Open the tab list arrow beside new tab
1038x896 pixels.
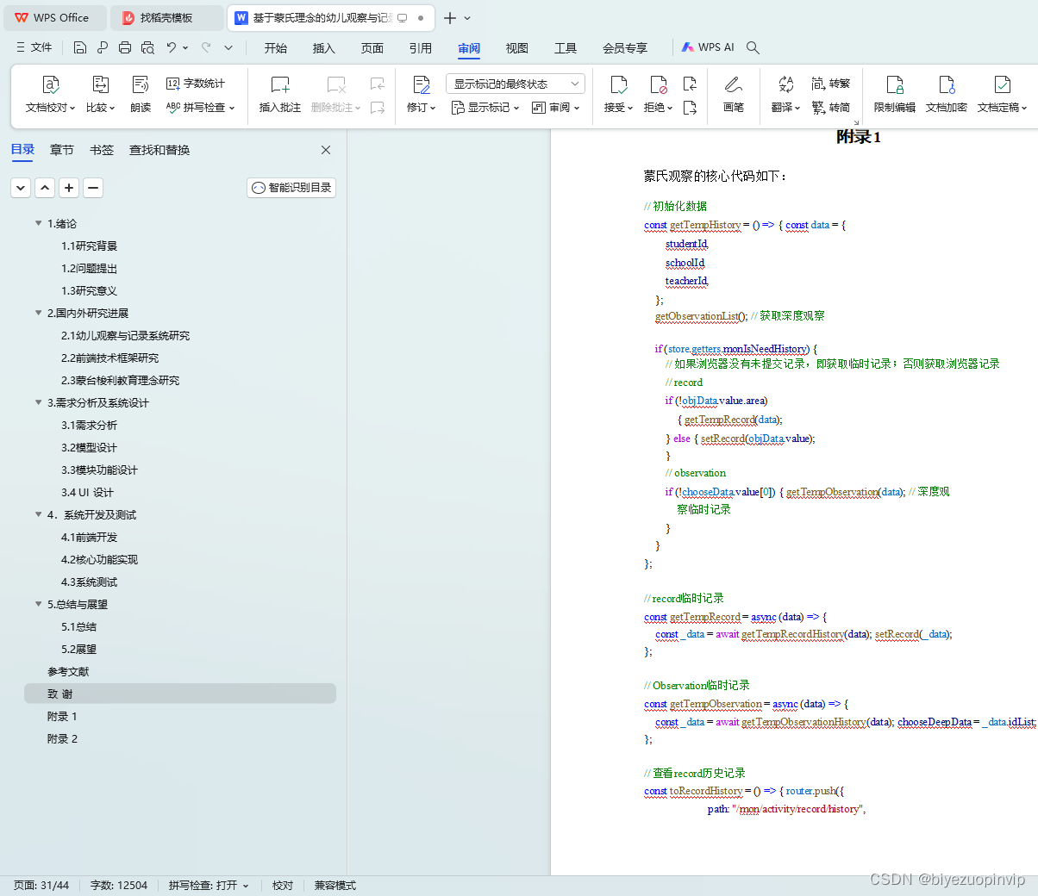point(467,17)
